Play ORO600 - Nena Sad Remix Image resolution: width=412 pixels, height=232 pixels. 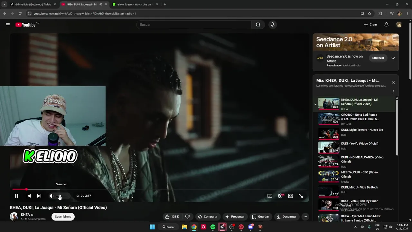355,119
